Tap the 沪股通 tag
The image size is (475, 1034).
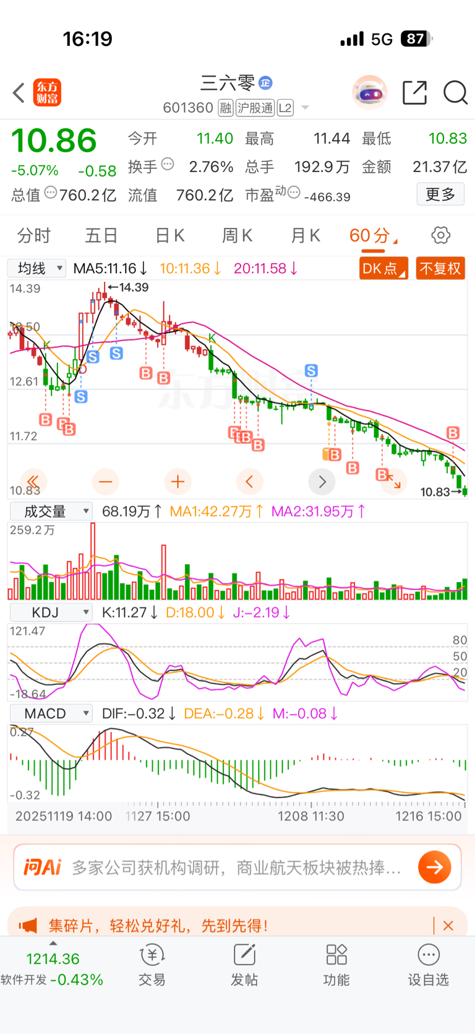[x=255, y=108]
